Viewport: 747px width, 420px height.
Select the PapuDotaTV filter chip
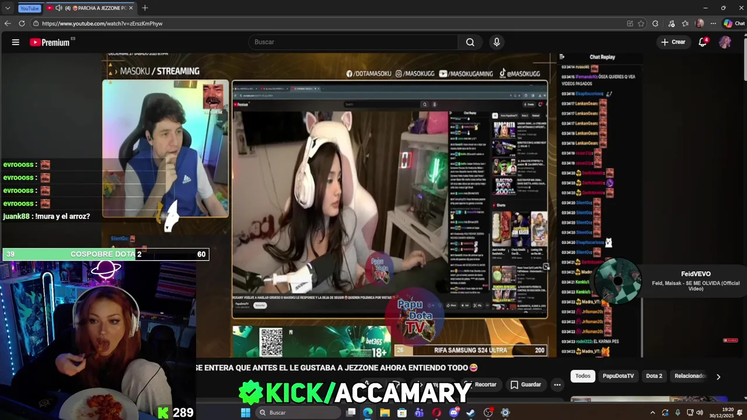[x=618, y=376]
